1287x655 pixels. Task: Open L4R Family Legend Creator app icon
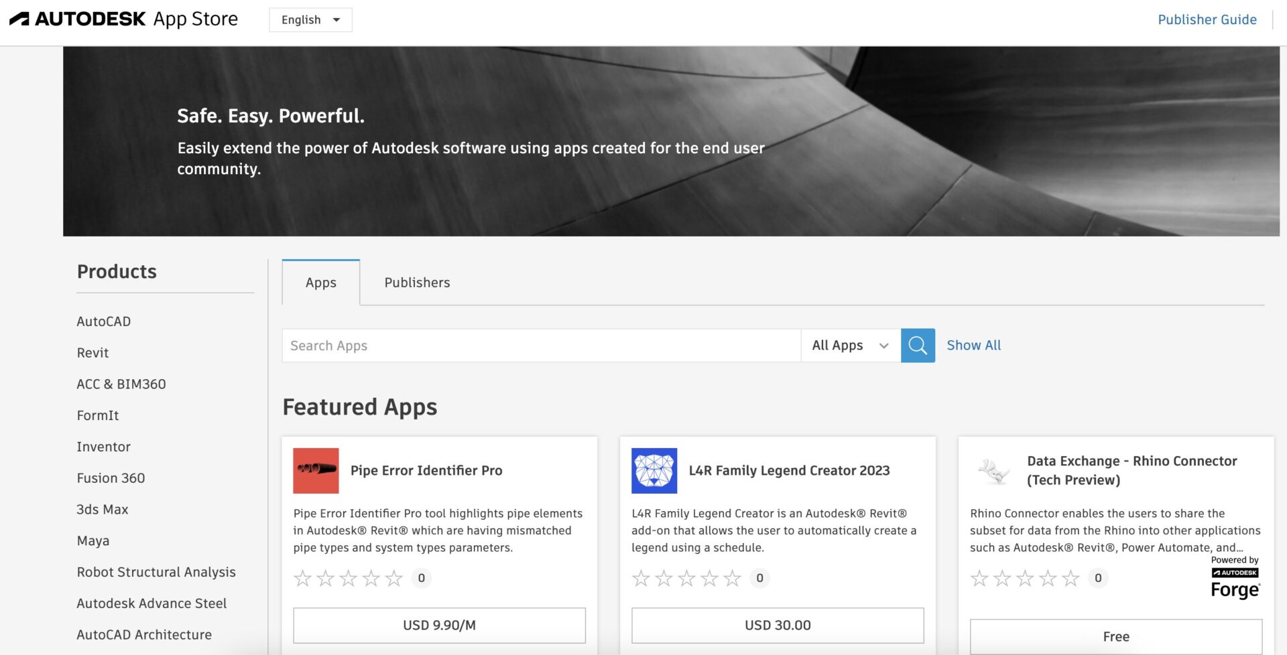(654, 471)
